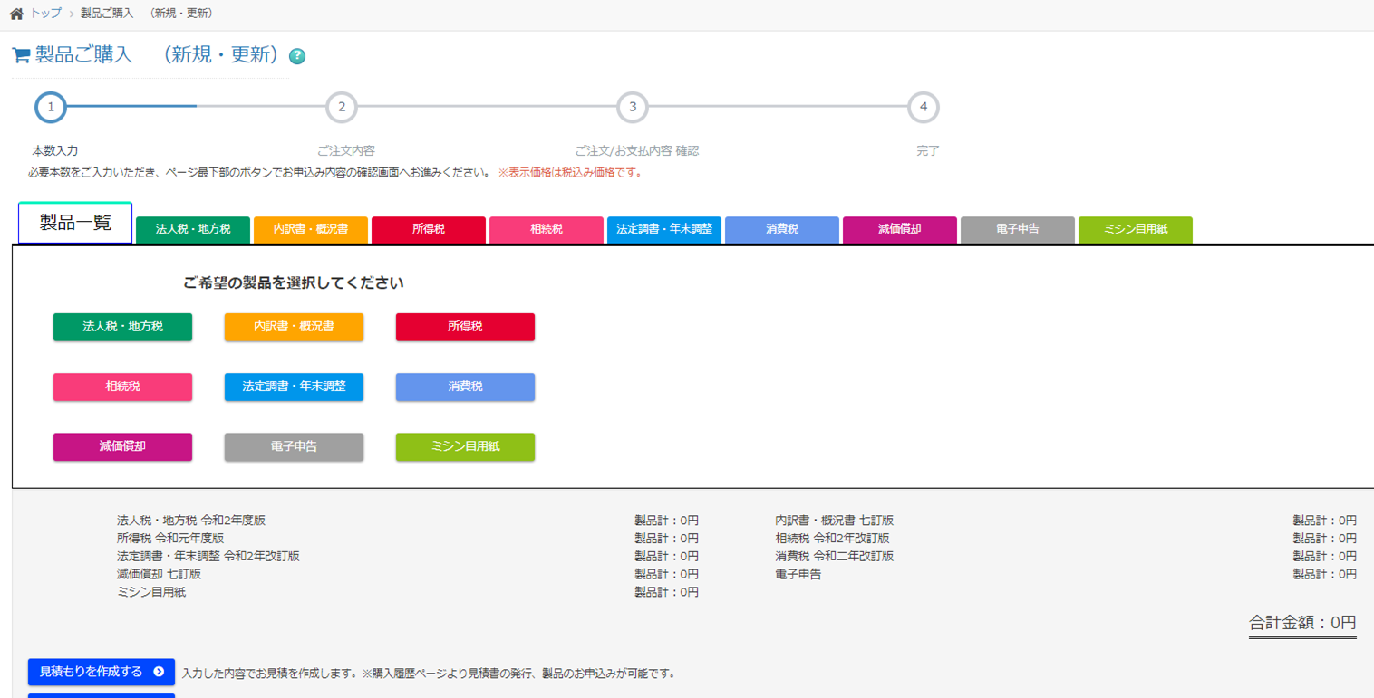Image resolution: width=1374 pixels, height=698 pixels.
Task: Click the home icon in the breadcrumb
Action: [14, 14]
